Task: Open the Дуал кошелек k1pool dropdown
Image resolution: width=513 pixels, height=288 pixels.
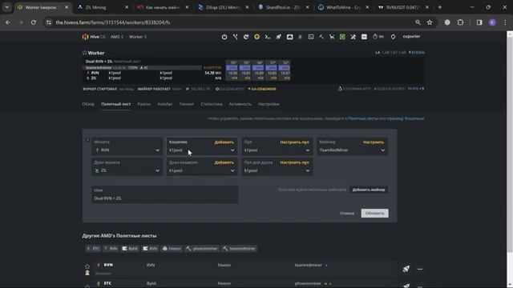Action: (202, 166)
